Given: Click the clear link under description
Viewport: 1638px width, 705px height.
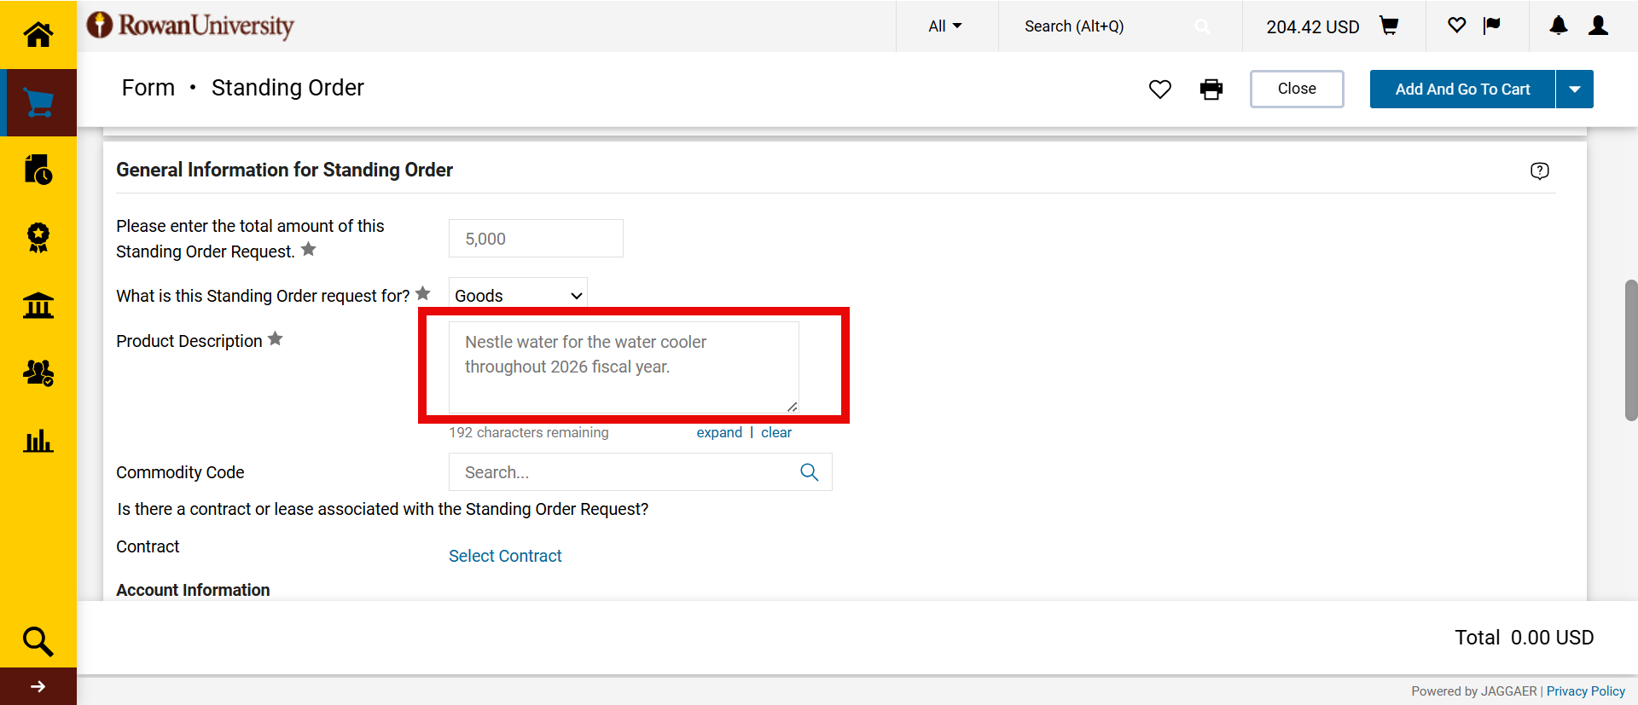Looking at the screenshot, I should click(x=775, y=433).
